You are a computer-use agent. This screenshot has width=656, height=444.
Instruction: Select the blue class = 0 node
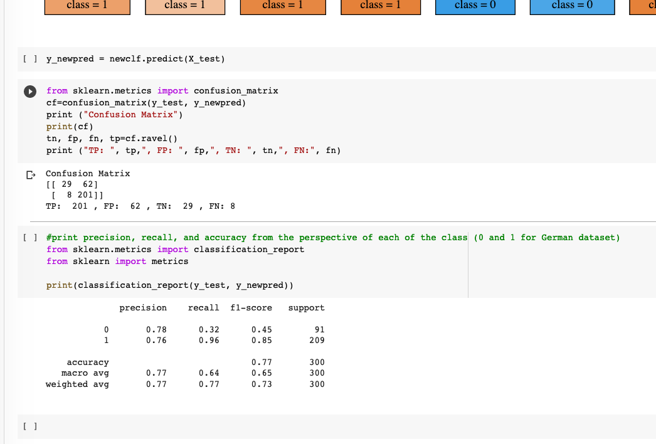tap(475, 7)
